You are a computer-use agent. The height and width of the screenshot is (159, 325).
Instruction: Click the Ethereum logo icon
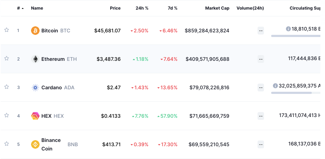[35, 59]
